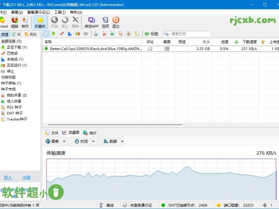This screenshot has width=279, height=209.
Task: Click the task list horizontal scrollbar
Action: [115, 125]
